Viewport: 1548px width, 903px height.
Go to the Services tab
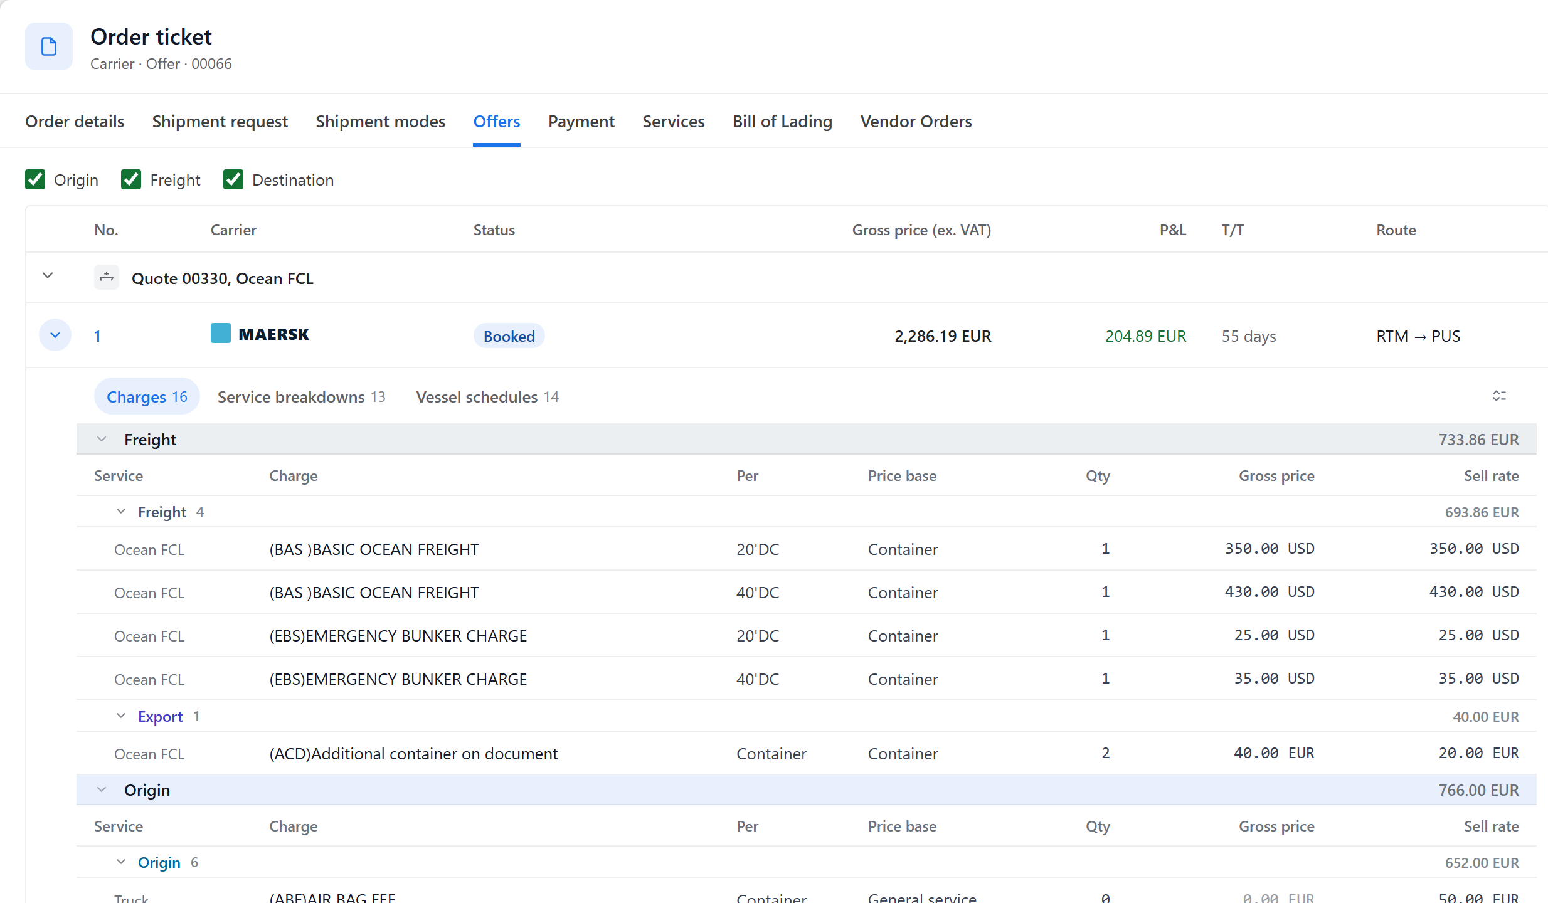click(x=674, y=121)
